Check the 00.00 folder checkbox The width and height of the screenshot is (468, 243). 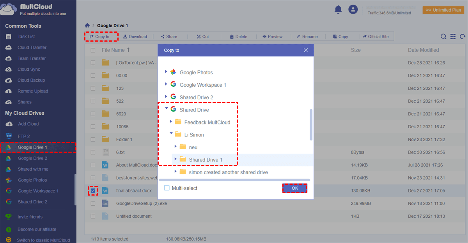click(x=93, y=75)
